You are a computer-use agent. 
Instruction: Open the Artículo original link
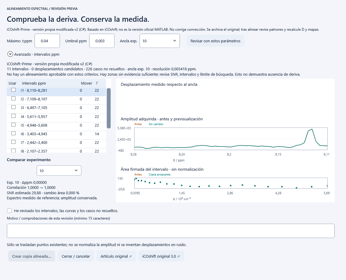(x=116, y=256)
